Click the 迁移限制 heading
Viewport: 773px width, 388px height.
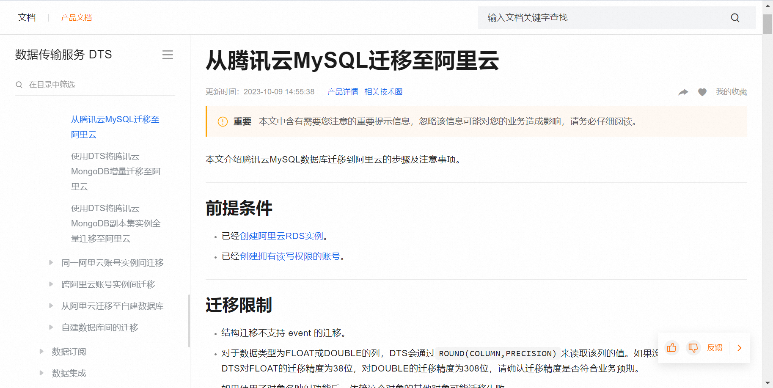click(x=239, y=305)
